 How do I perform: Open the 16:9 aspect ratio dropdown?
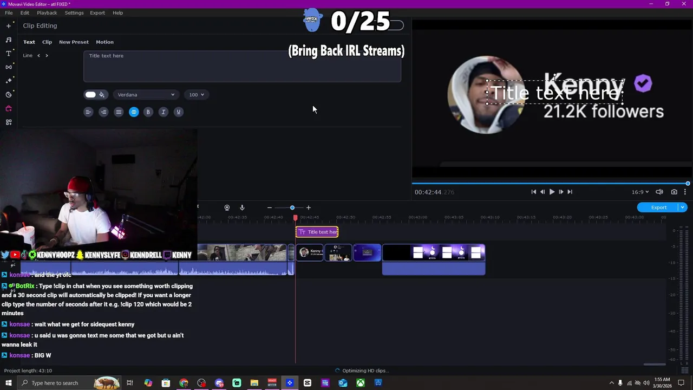coord(640,192)
